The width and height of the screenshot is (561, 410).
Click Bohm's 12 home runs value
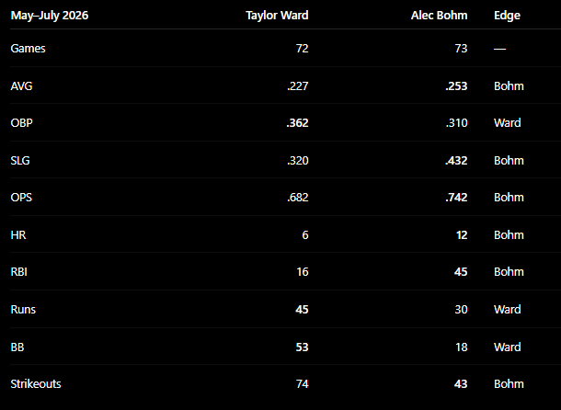(x=462, y=235)
